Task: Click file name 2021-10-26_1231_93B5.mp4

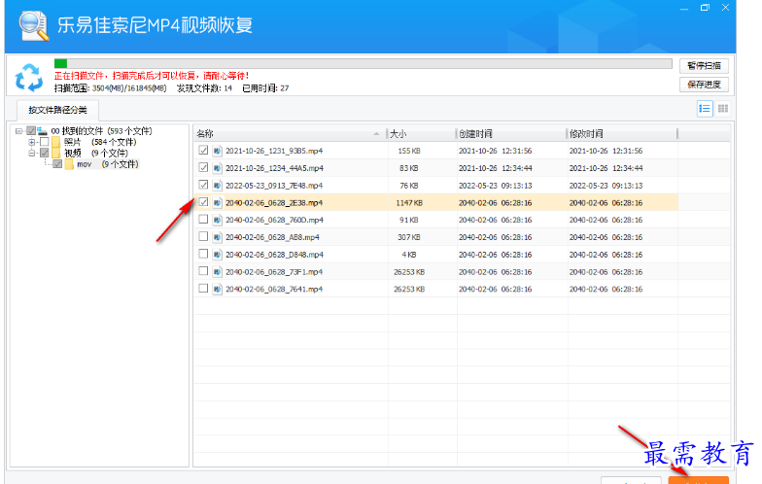Action: pyautogui.click(x=274, y=152)
